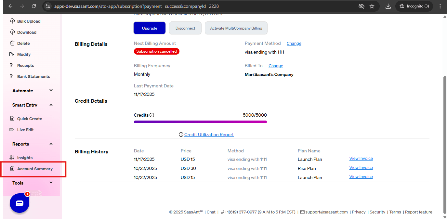Click the credits usage progress bar
This screenshot has width=447, height=219.
pyautogui.click(x=200, y=122)
